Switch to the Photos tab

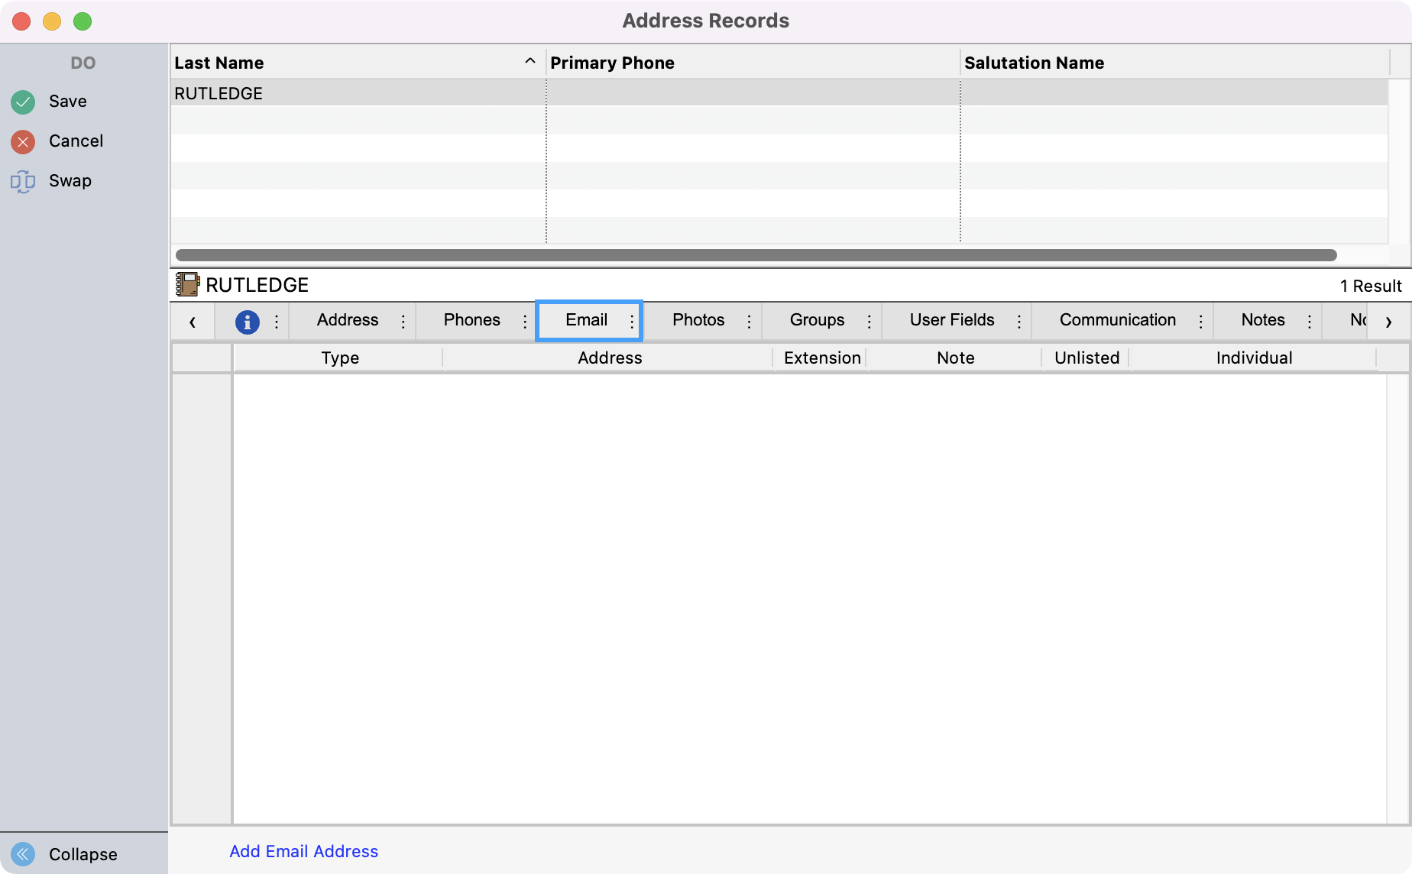698,320
